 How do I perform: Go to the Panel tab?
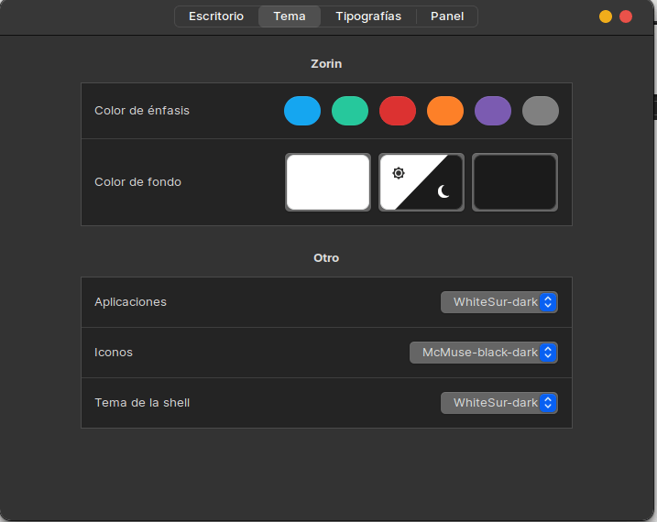(447, 16)
